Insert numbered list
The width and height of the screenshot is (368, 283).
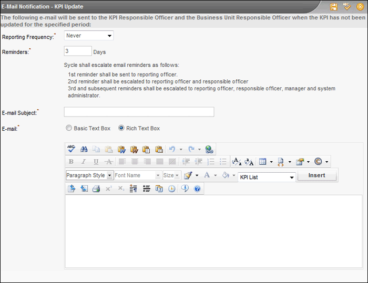[211, 162]
